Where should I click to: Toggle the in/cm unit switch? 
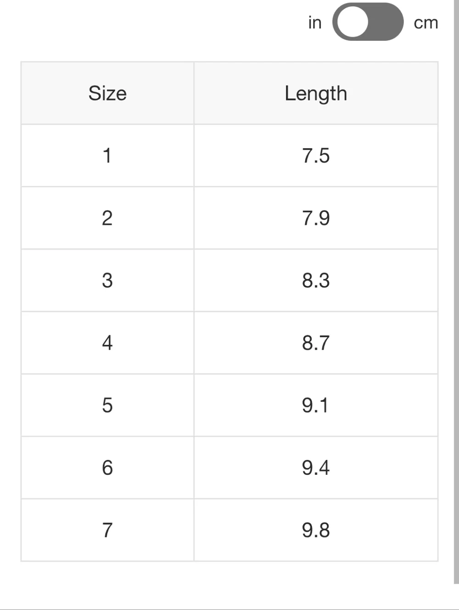[368, 22]
